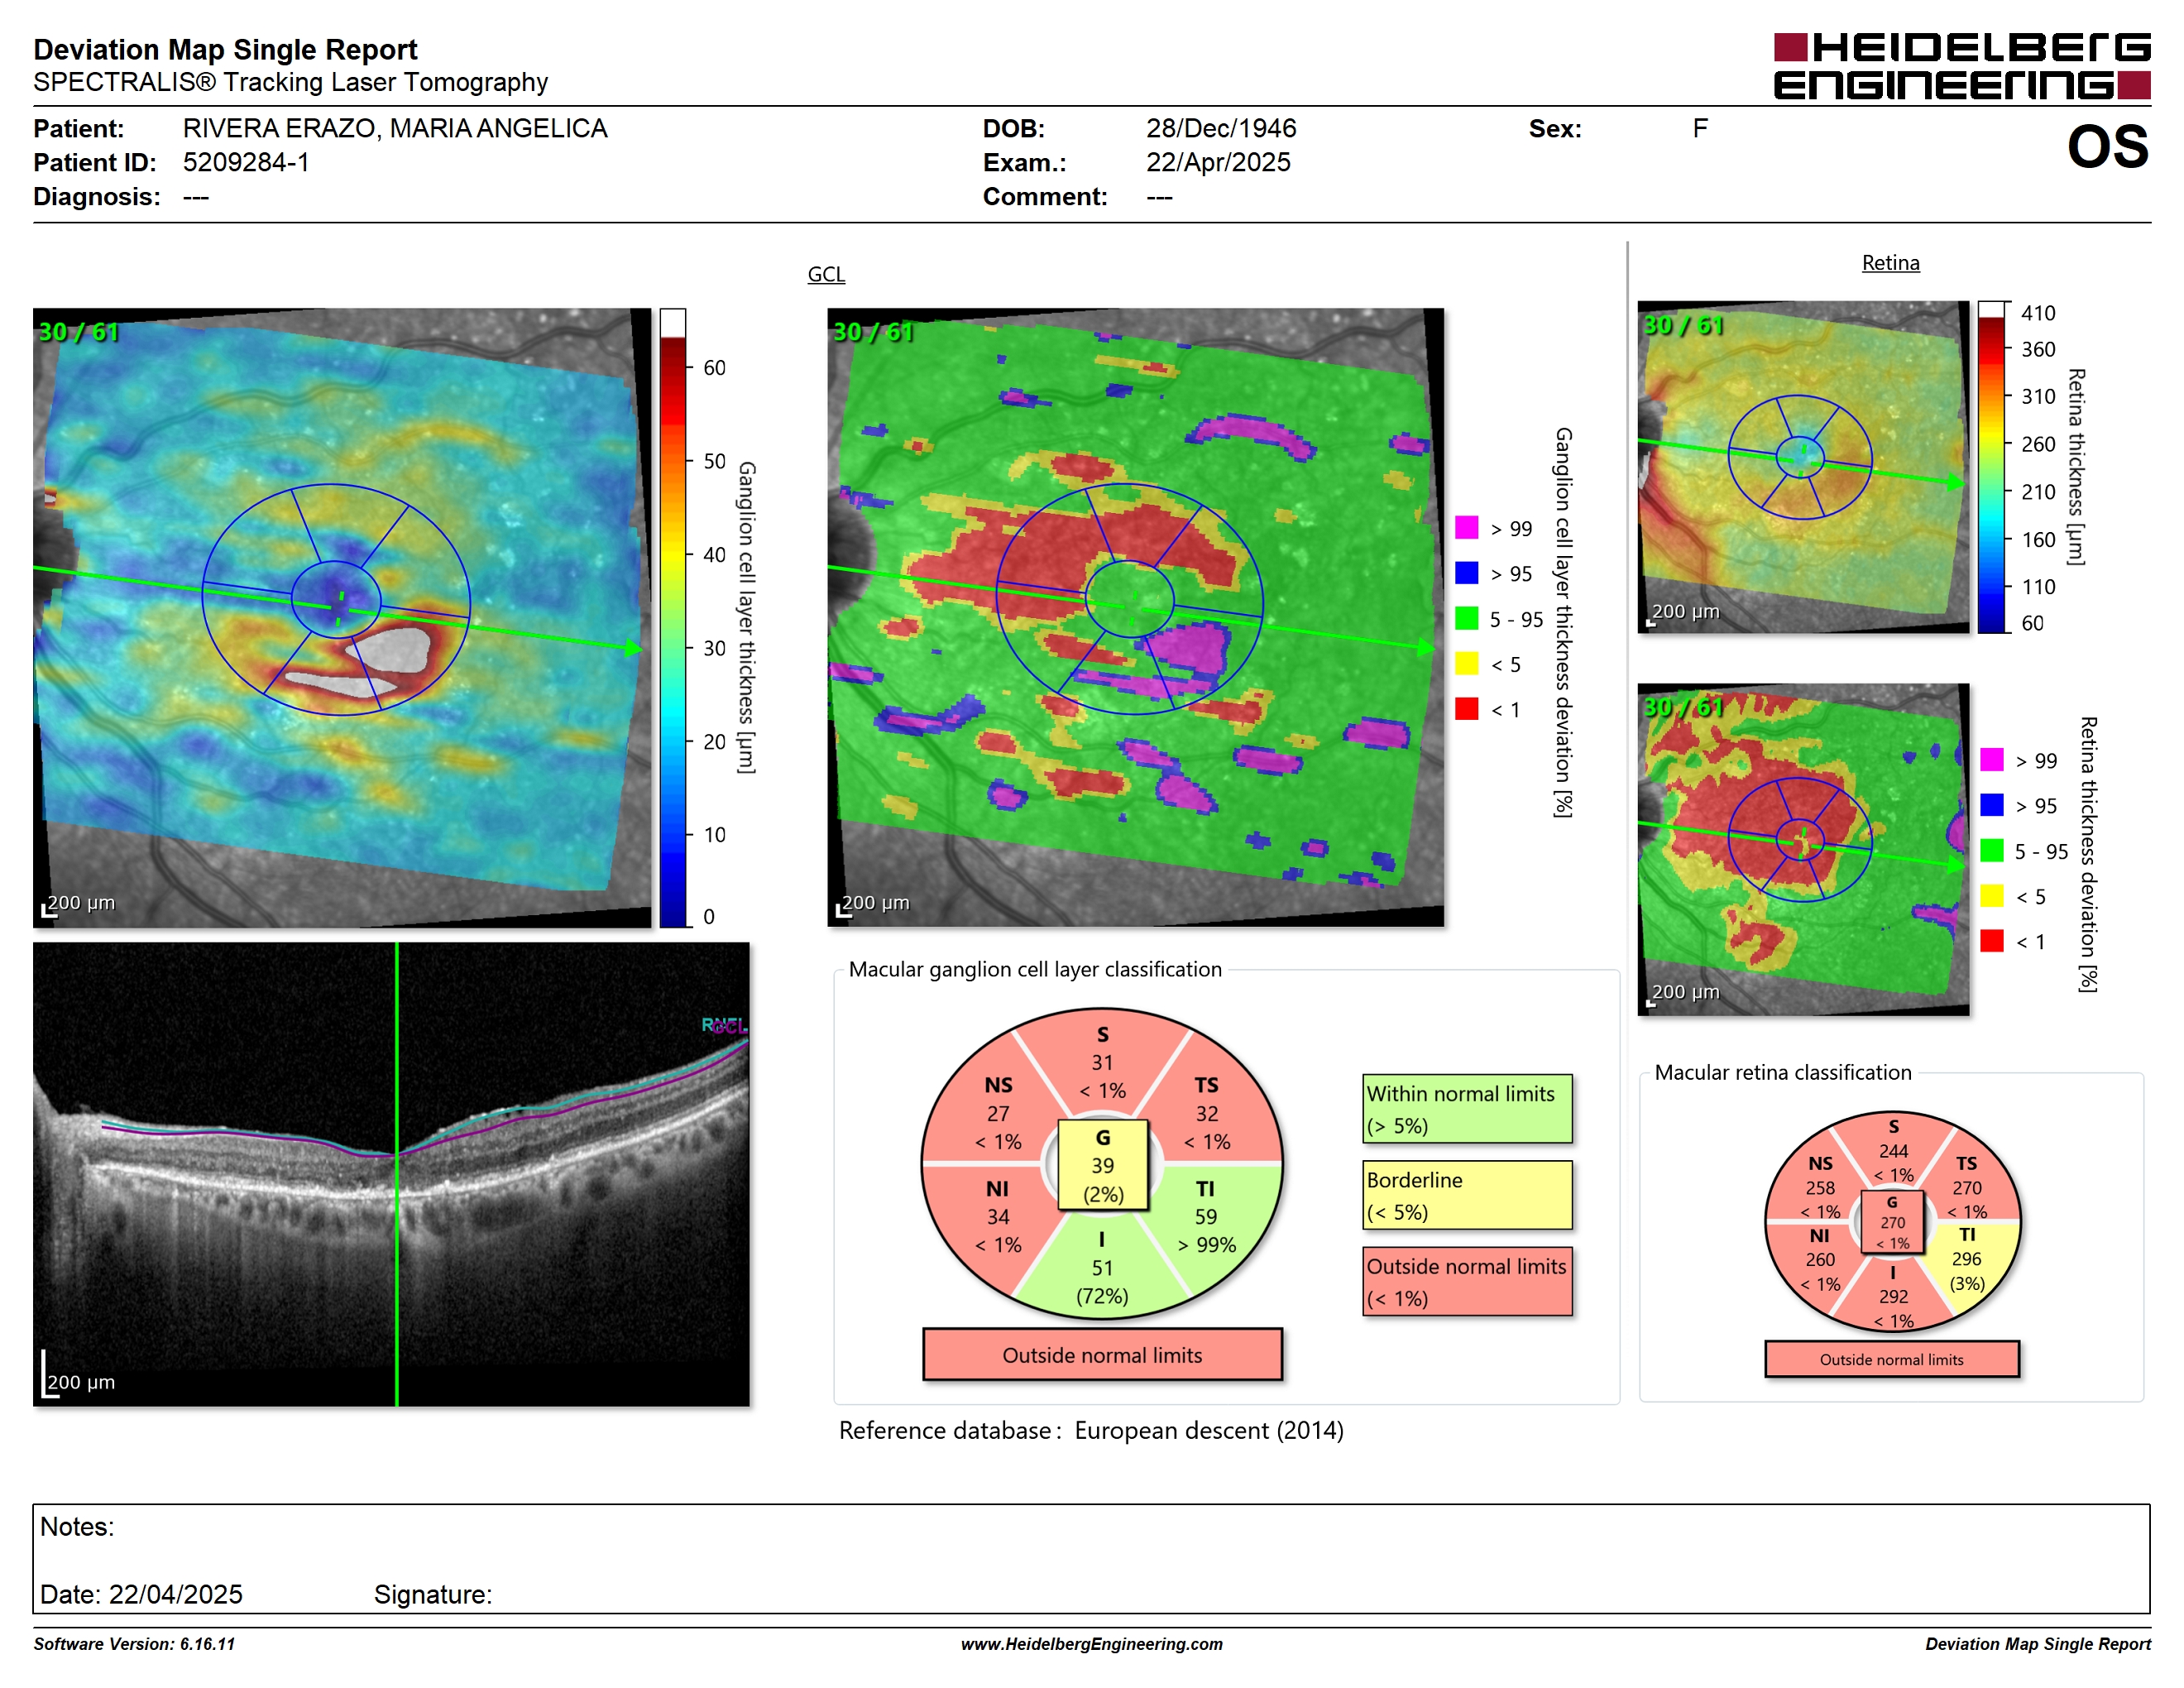This screenshot has width=2184, height=1688.
Task: Select patient ID value 5209284-1
Action: 246,162
